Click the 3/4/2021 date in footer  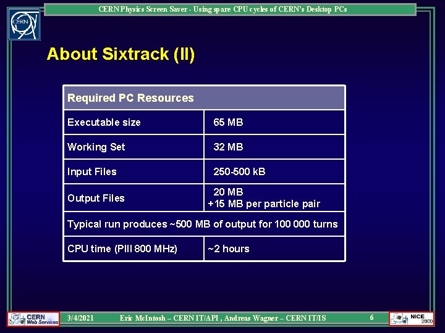click(80, 318)
